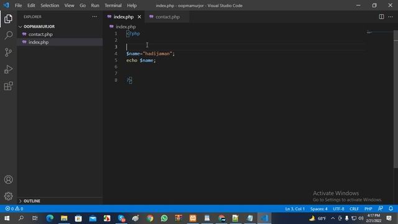398x224 pixels.
Task: Split the editor to the right
Action: tap(381, 17)
